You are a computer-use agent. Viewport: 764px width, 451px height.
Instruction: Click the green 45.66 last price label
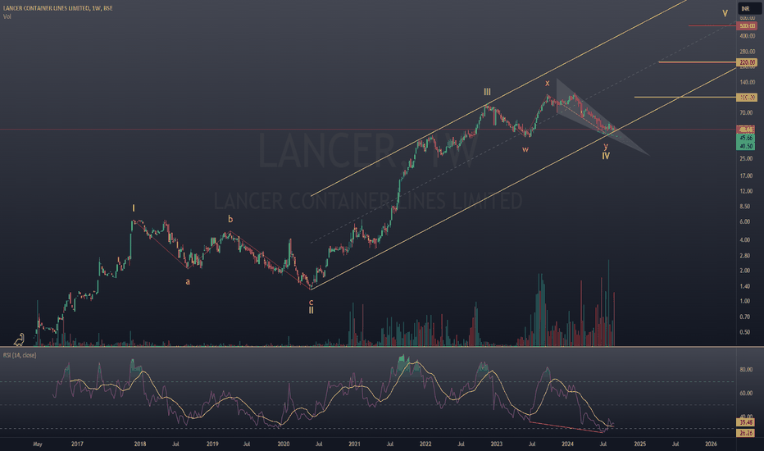pos(746,138)
